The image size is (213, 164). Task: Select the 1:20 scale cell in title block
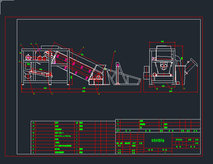point(196,143)
